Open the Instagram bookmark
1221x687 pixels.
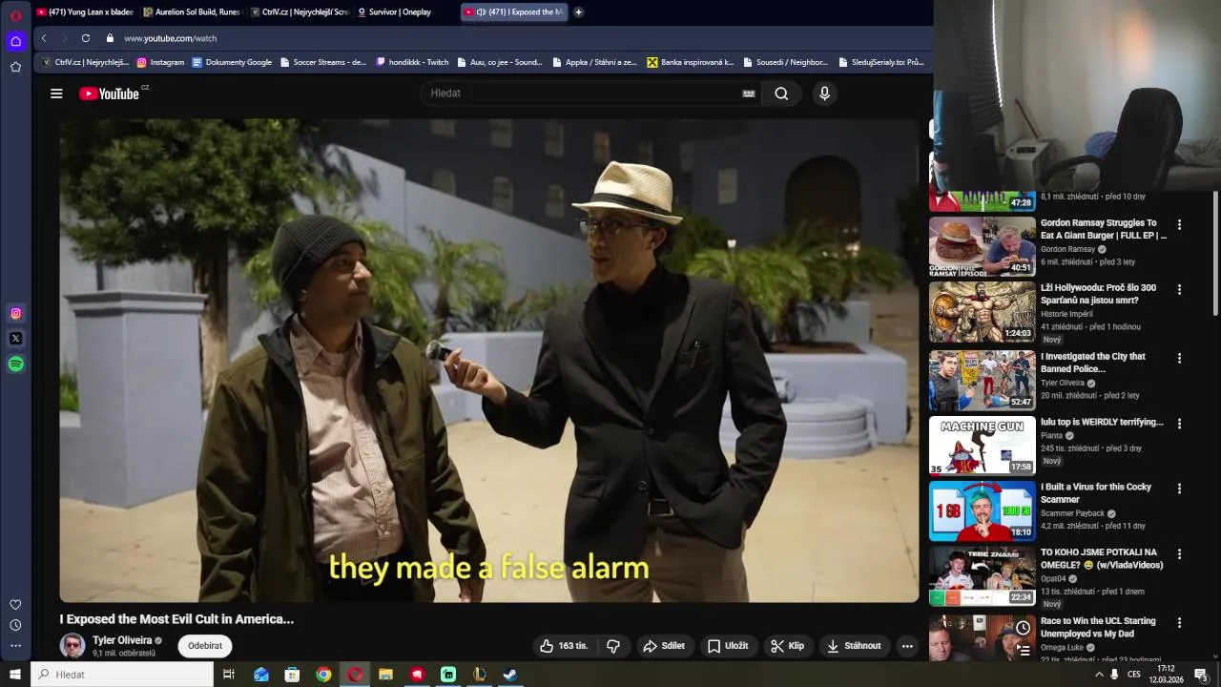click(160, 62)
